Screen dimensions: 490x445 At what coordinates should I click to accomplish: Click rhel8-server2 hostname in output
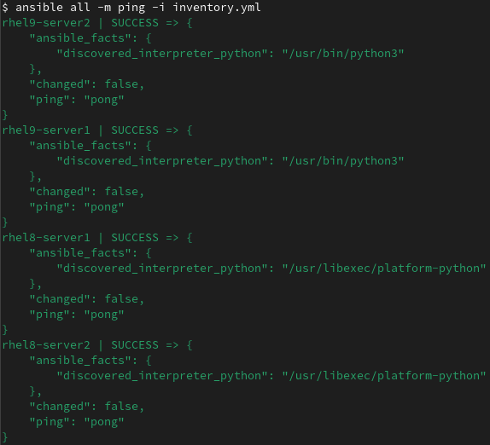[x=46, y=344]
